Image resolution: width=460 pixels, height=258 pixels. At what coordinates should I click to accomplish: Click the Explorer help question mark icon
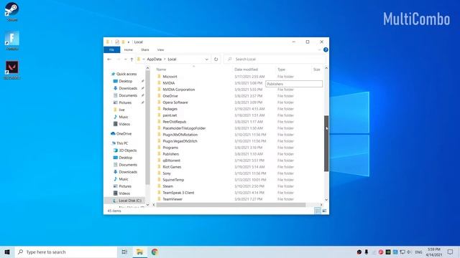(x=326, y=49)
